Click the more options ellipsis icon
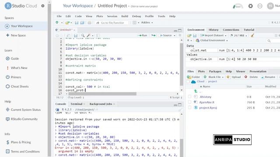280x157 pixels. (260, 6)
